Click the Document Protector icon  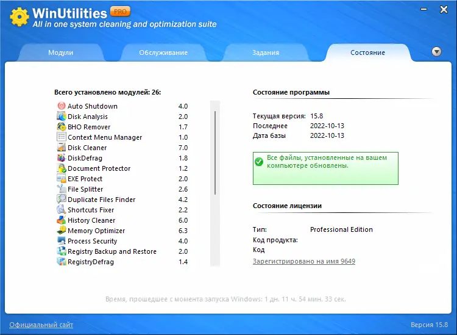(61, 168)
